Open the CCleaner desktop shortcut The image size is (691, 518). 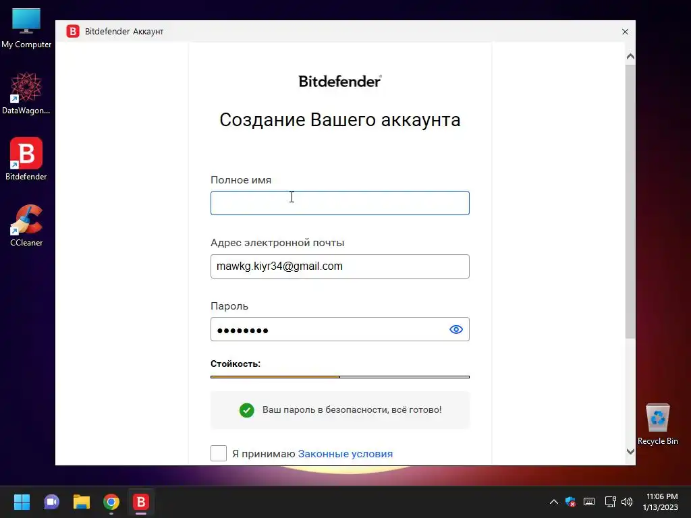(x=26, y=225)
